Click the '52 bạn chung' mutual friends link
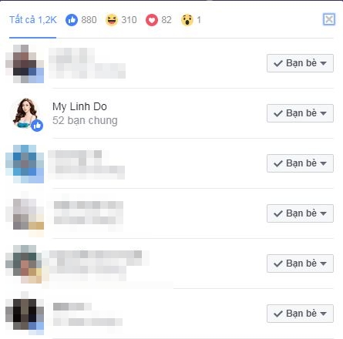Screen dimensions: 343x339 pos(85,120)
